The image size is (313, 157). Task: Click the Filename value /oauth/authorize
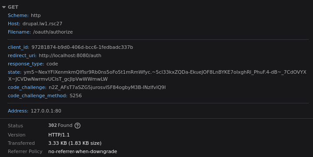pos(53,32)
